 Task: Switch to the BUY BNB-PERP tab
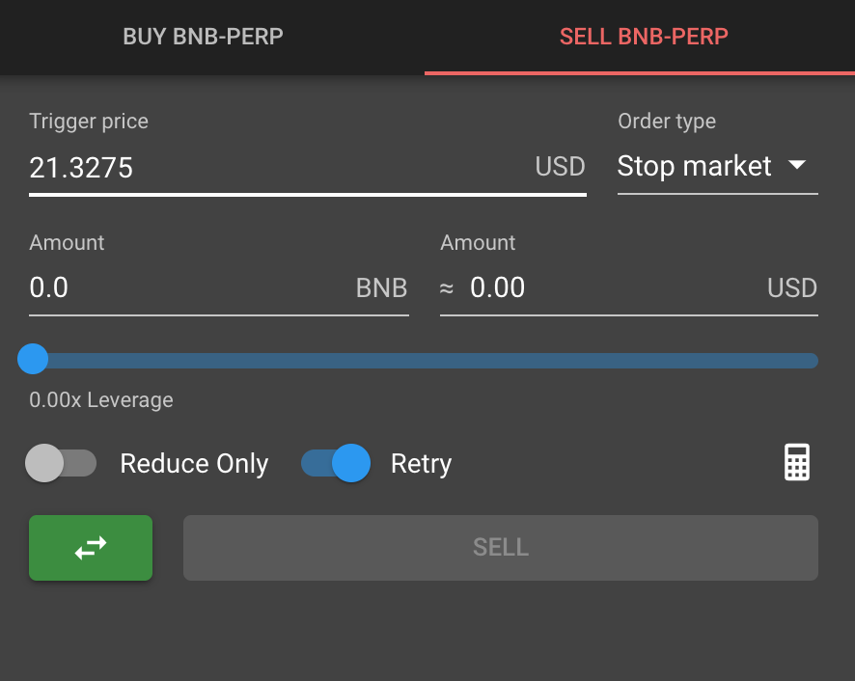[x=203, y=37]
